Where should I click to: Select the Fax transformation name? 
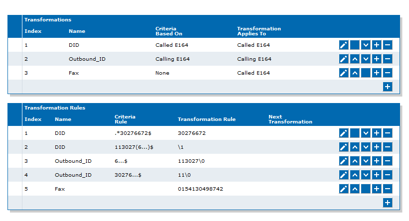click(74, 73)
